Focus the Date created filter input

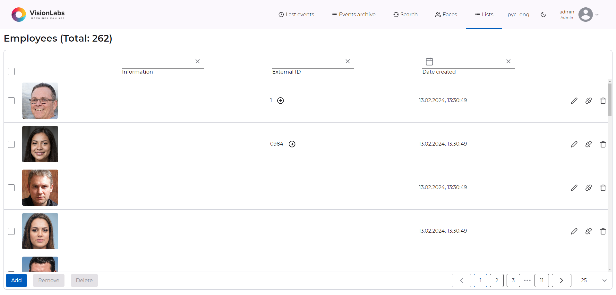coord(469,61)
